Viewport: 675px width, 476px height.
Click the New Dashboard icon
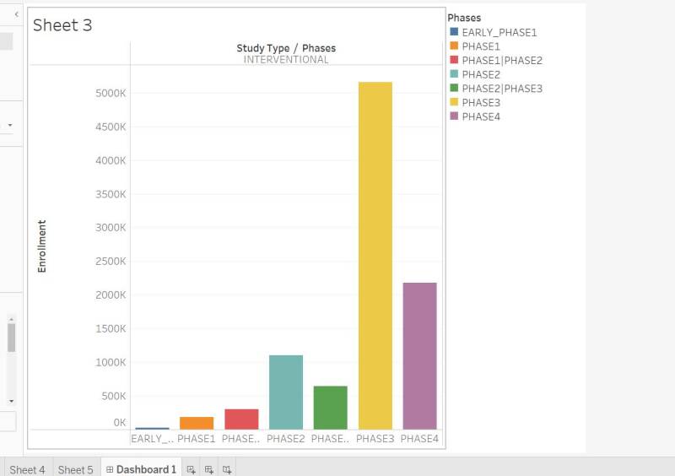[x=209, y=469]
